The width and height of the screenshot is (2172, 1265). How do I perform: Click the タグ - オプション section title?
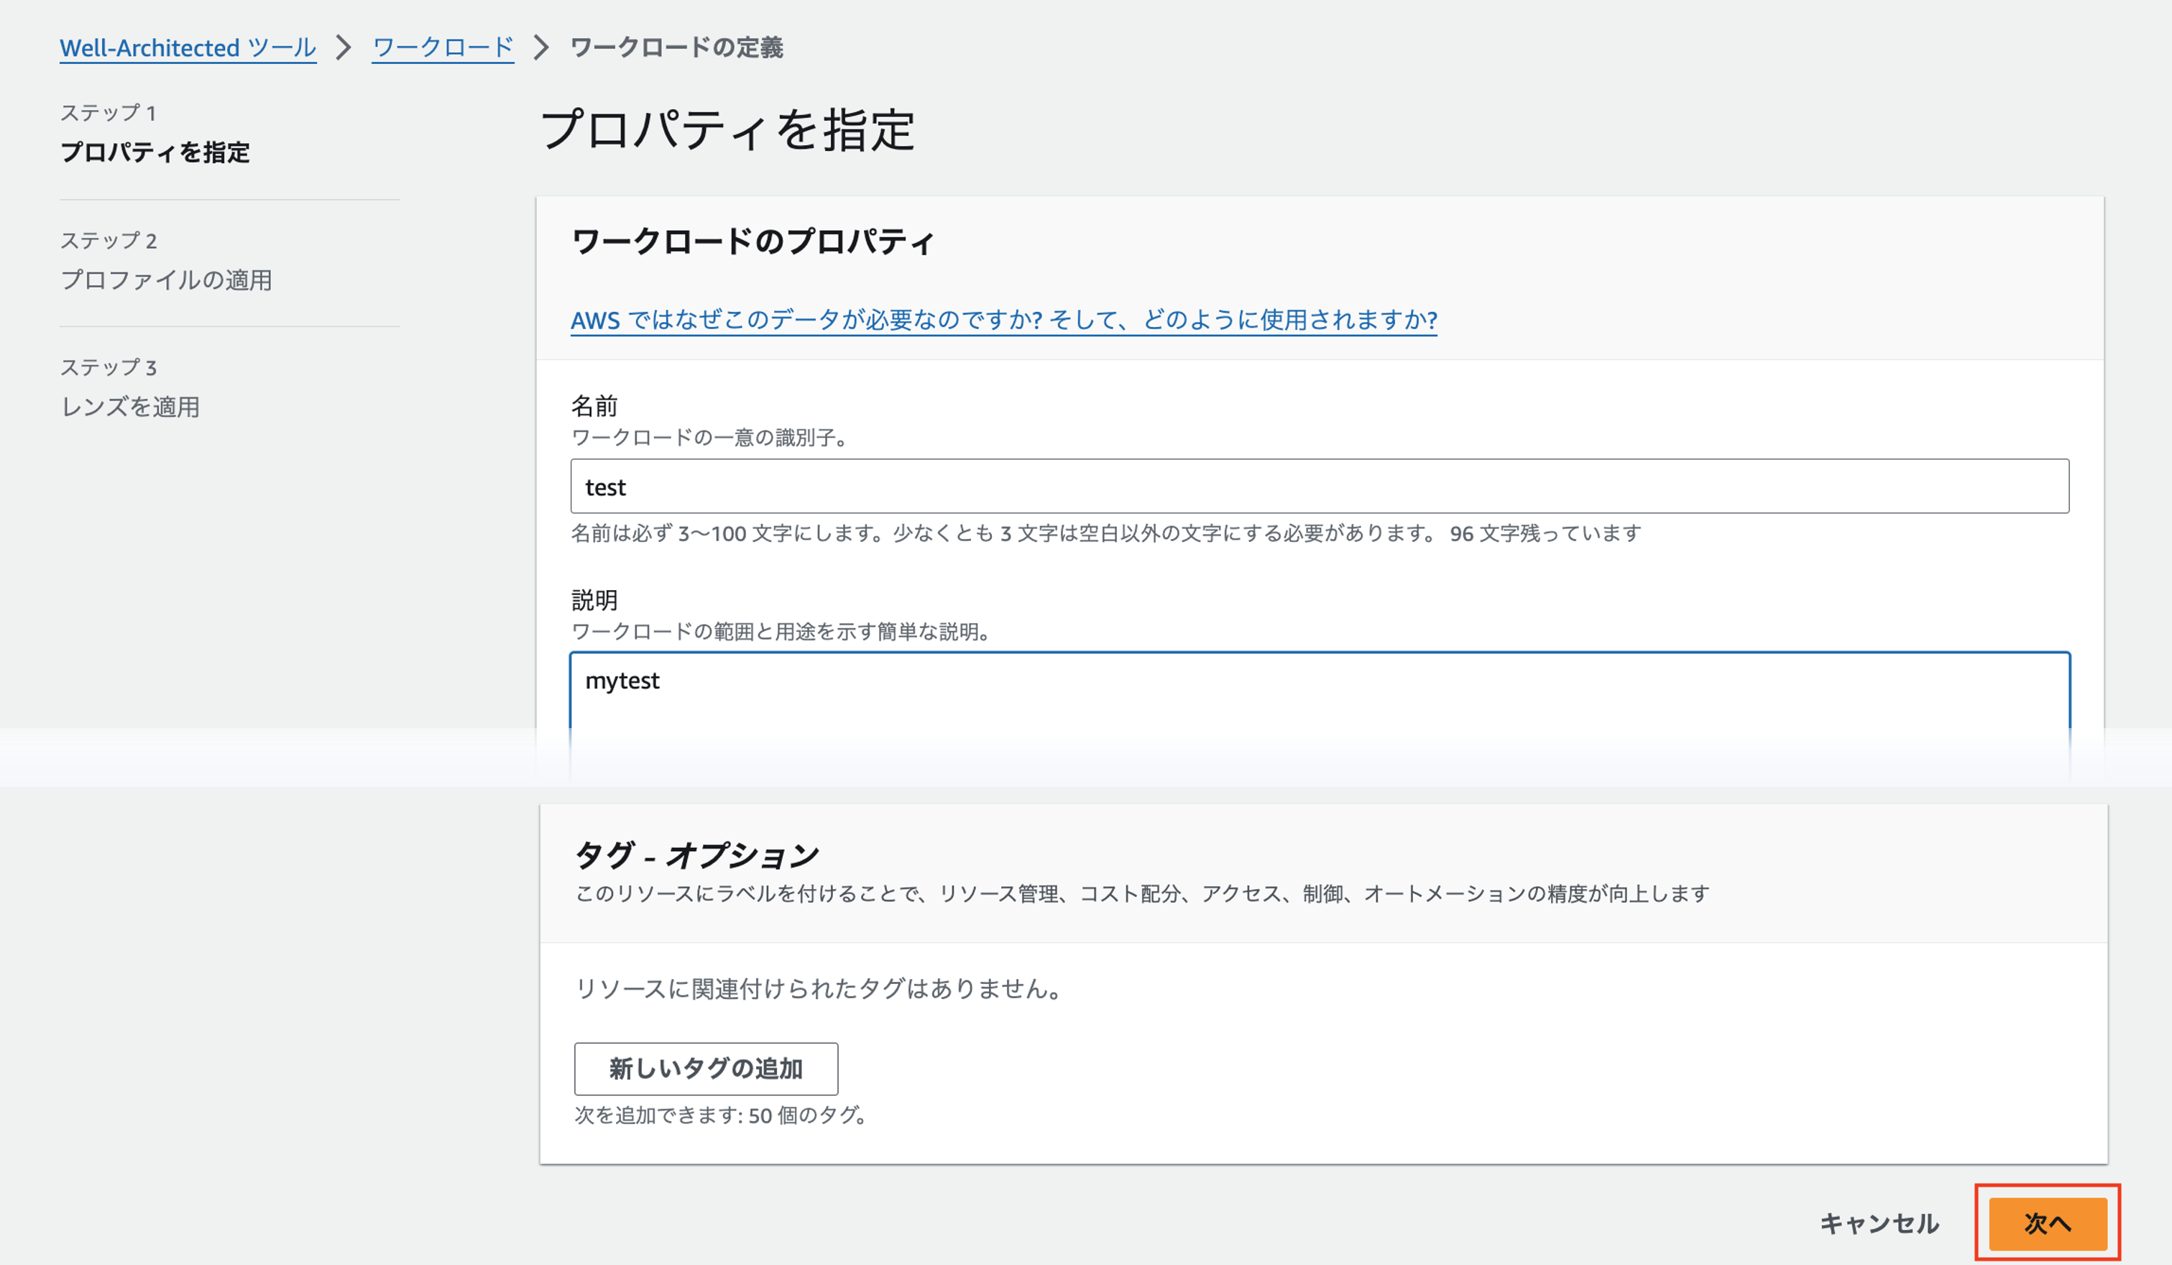pyautogui.click(x=696, y=856)
